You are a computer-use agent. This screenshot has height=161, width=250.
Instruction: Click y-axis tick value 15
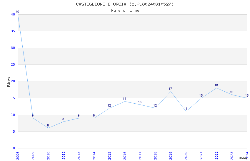point(13,98)
